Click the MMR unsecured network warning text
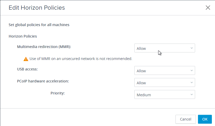215x126 pixels. 81,59
